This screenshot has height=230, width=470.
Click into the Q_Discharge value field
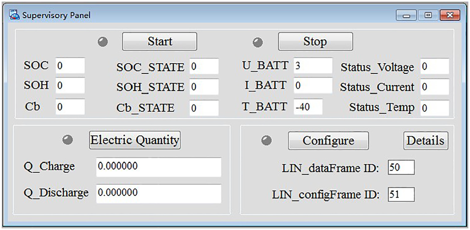pyautogui.click(x=159, y=193)
